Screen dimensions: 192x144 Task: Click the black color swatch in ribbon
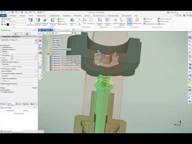point(8,24)
